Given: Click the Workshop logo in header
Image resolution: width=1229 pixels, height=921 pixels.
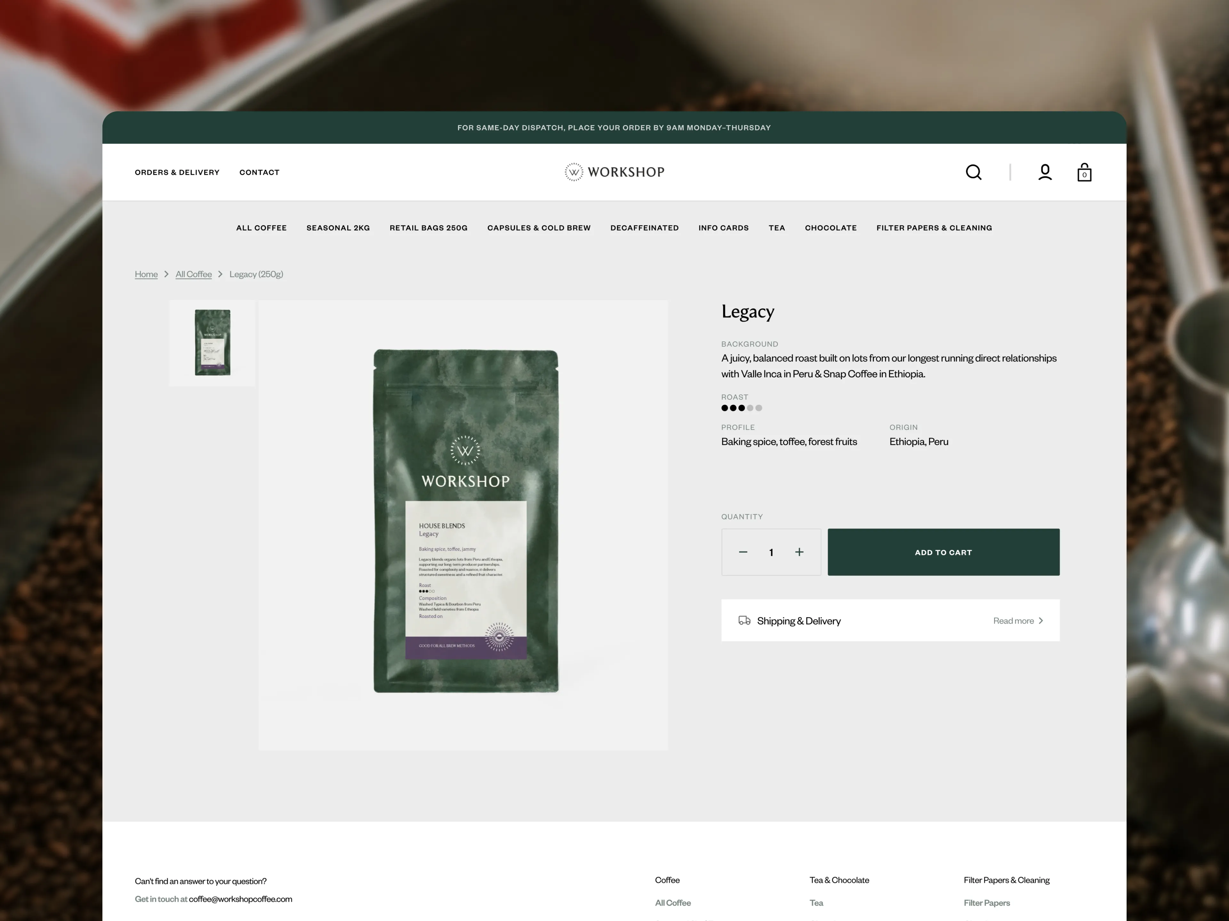Looking at the screenshot, I should tap(614, 172).
